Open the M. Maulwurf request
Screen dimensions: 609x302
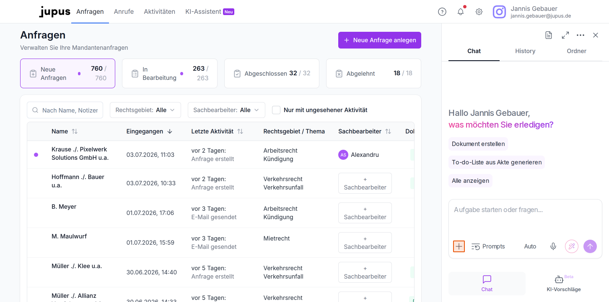(69, 236)
